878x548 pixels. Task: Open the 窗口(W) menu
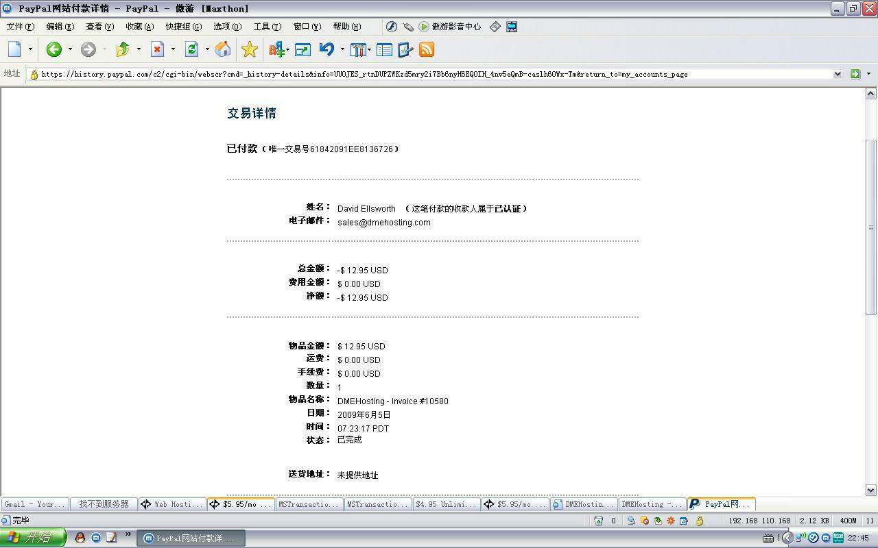point(307,27)
